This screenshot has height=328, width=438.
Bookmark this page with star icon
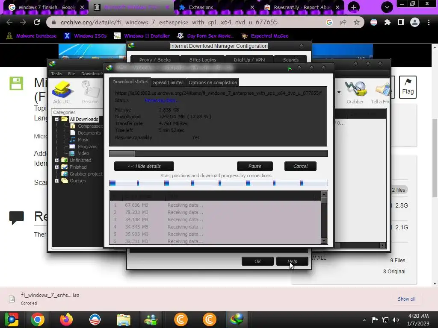[356, 22]
